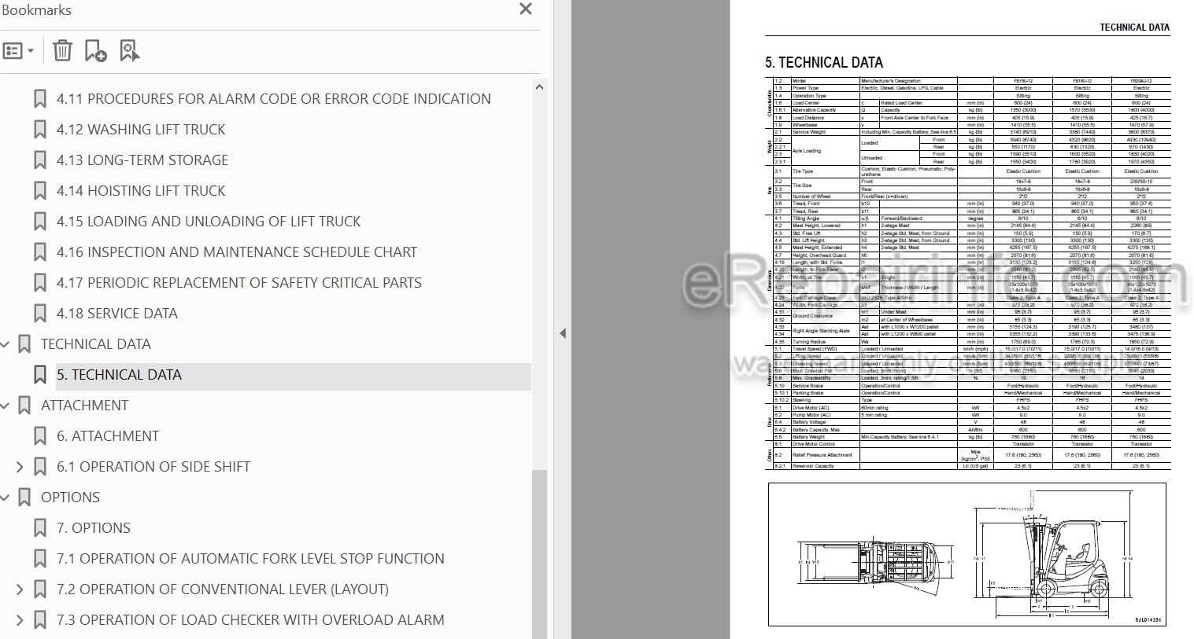Click bookmark icon beside OPTIONS parent

point(24,498)
